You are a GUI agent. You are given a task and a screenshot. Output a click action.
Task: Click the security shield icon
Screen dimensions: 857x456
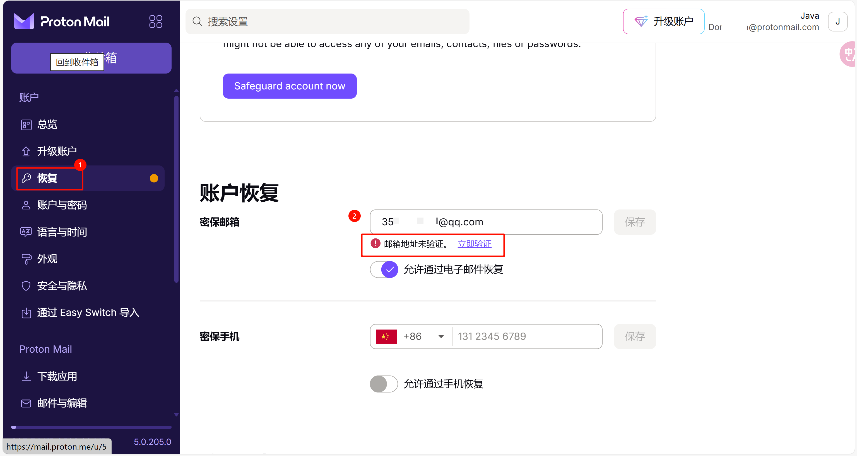point(26,286)
